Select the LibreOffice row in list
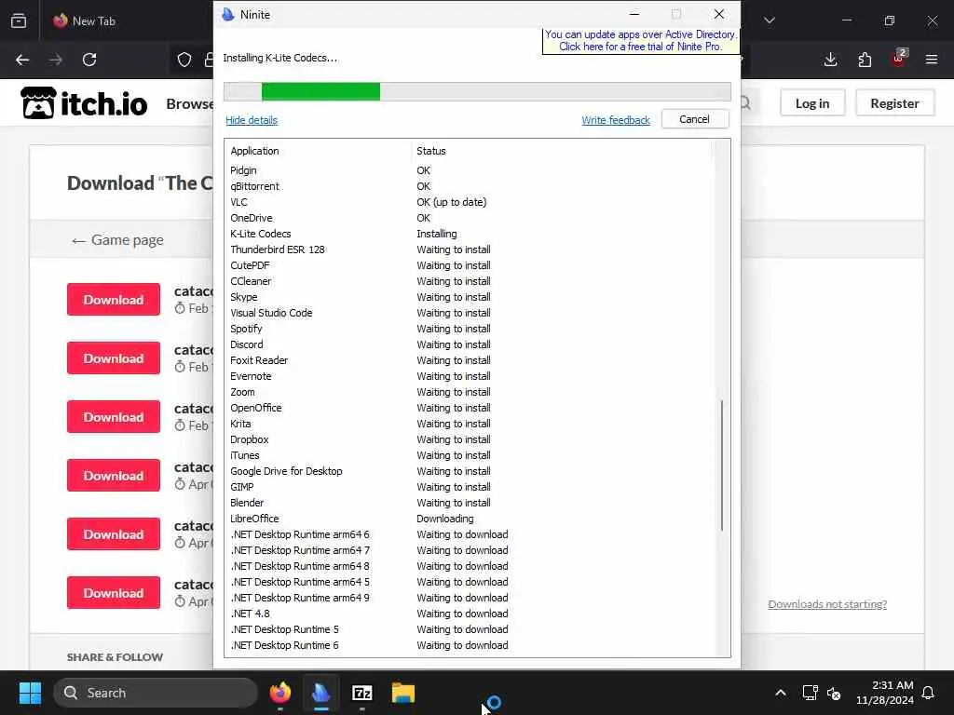954x715 pixels. pyautogui.click(x=470, y=519)
